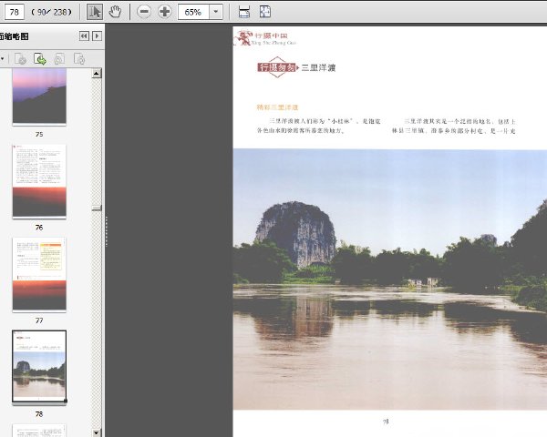Fit the whole page in the window

point(265,12)
